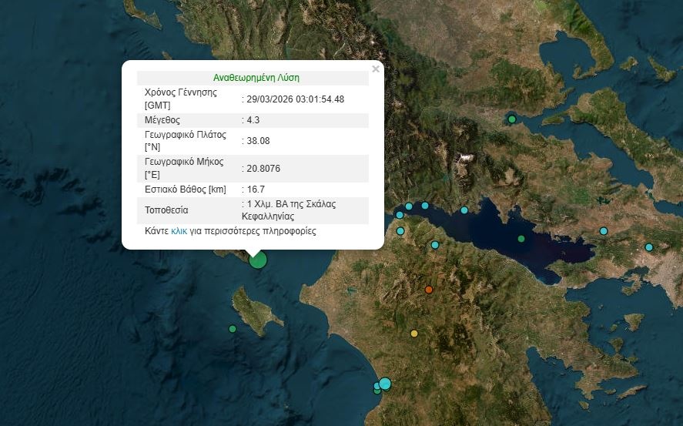Select the yellow earthquake marker
The width and height of the screenshot is (683, 426).
[414, 334]
